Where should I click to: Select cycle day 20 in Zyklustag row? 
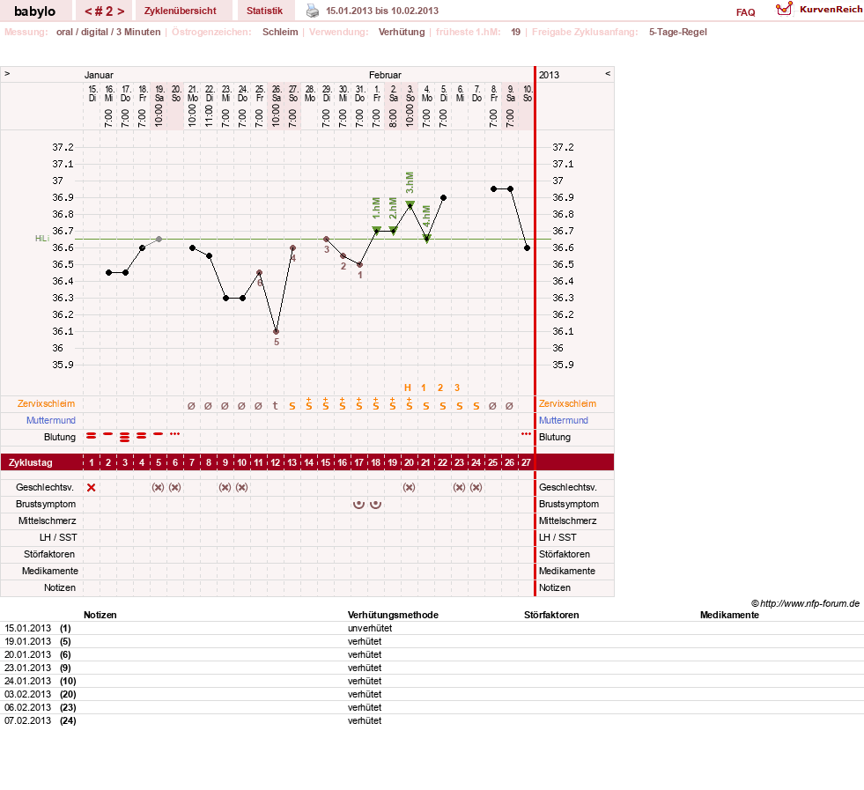tap(409, 462)
